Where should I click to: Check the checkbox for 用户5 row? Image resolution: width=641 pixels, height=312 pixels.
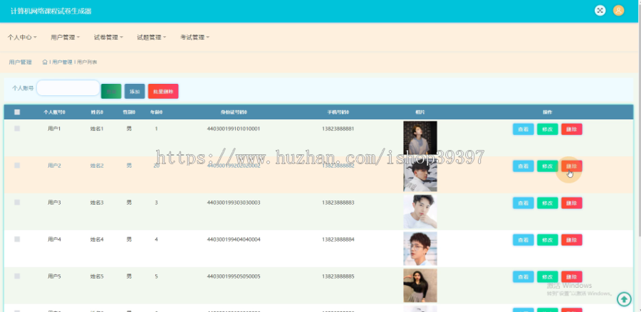(x=17, y=276)
